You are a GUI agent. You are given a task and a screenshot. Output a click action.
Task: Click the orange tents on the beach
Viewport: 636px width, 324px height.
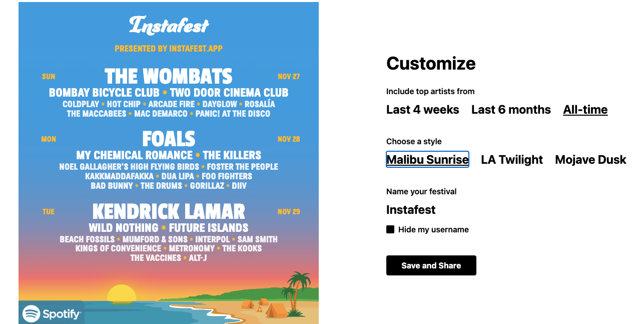click(x=264, y=307)
